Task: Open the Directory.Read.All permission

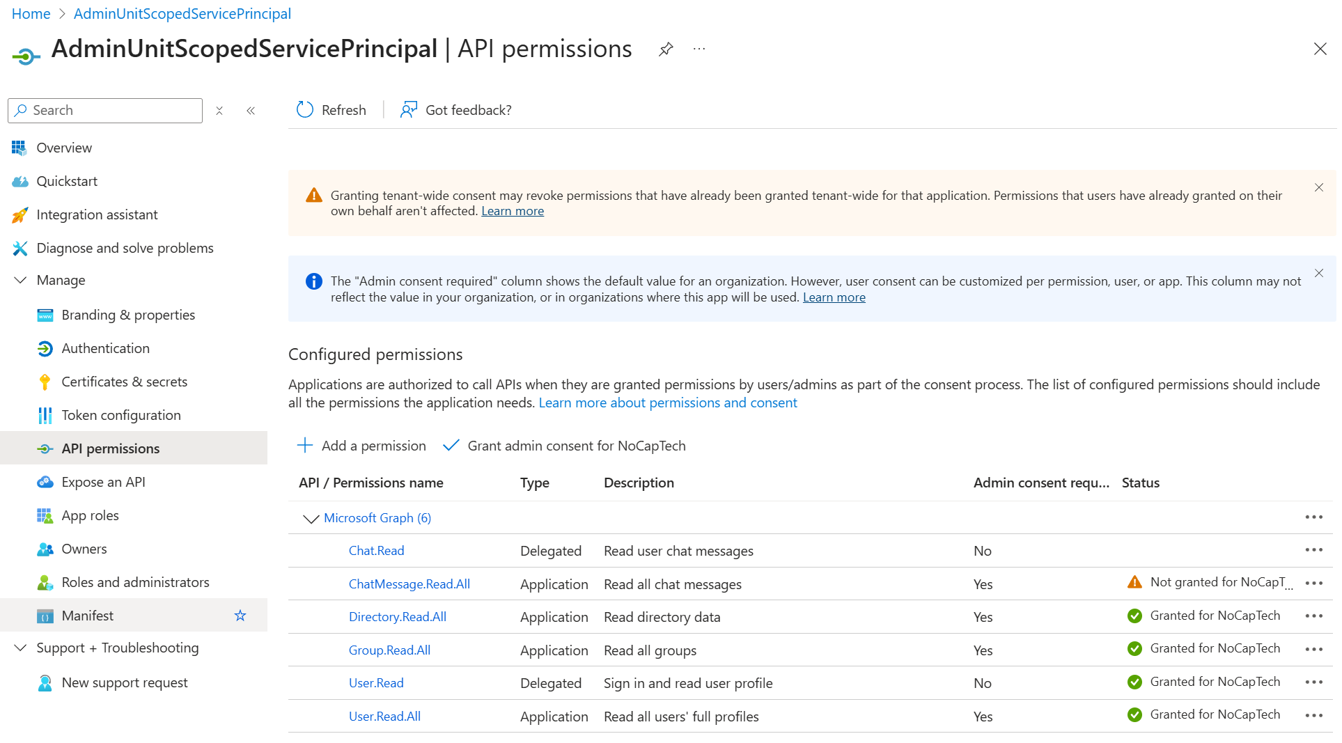Action: [x=398, y=617]
